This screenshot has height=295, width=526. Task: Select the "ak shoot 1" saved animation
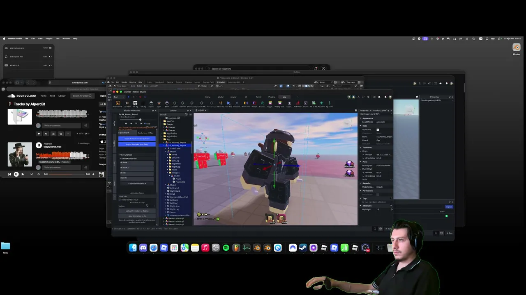(137, 163)
